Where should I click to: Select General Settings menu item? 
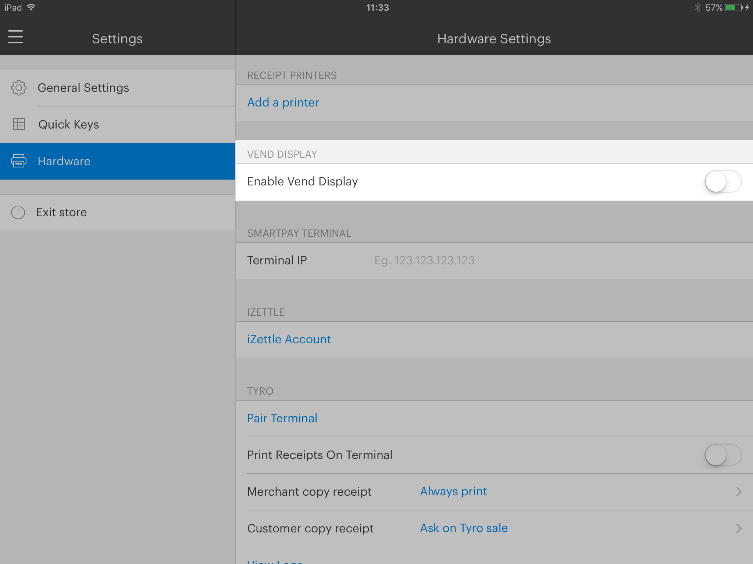tap(83, 88)
